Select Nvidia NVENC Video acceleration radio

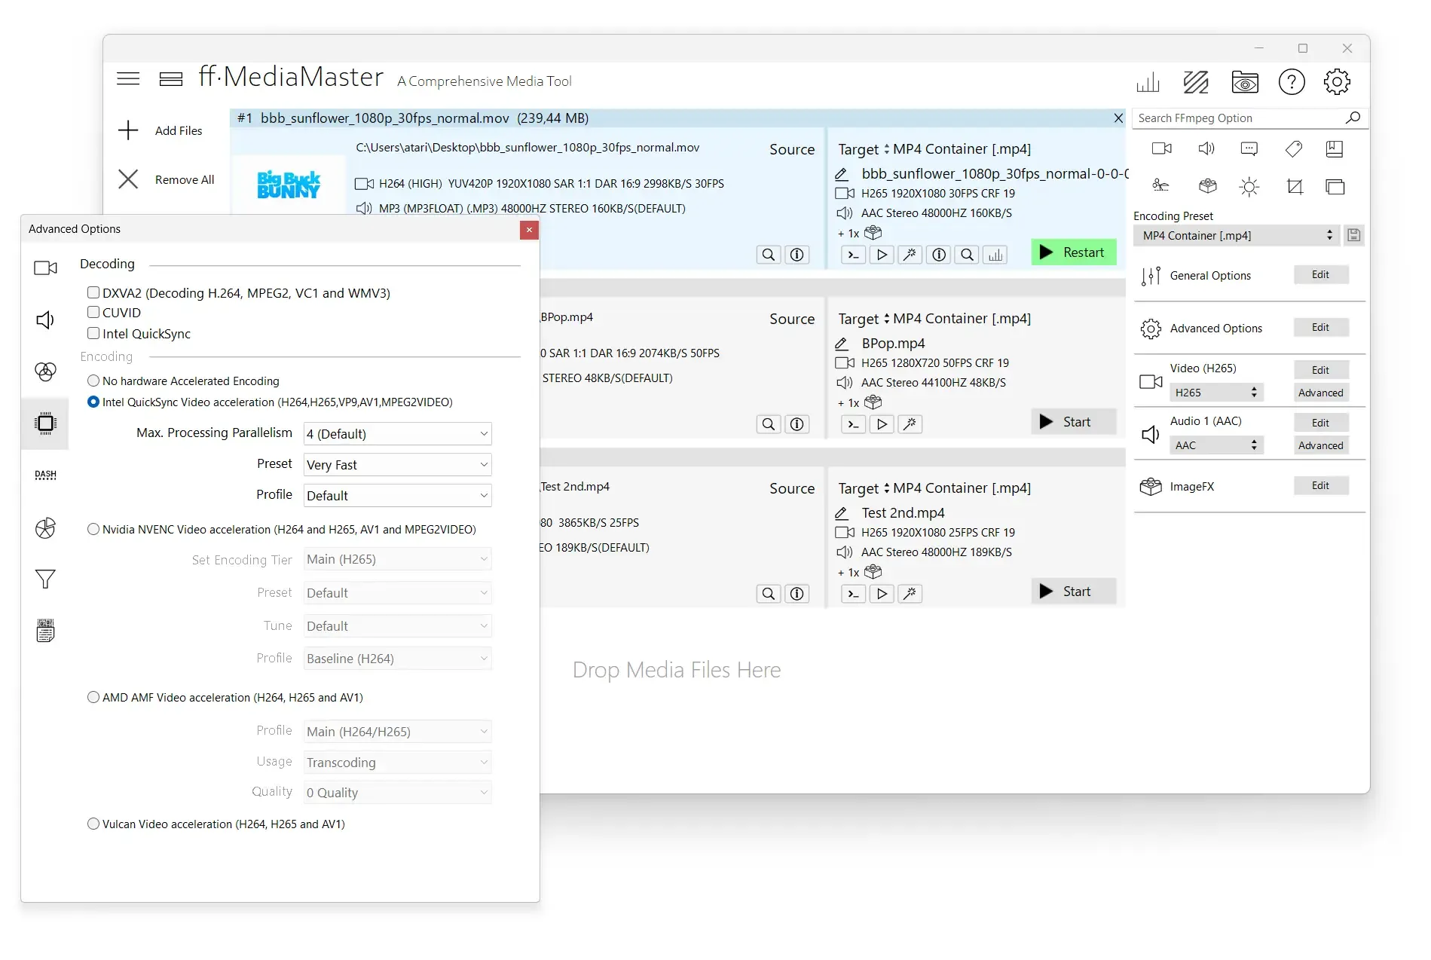tap(93, 529)
